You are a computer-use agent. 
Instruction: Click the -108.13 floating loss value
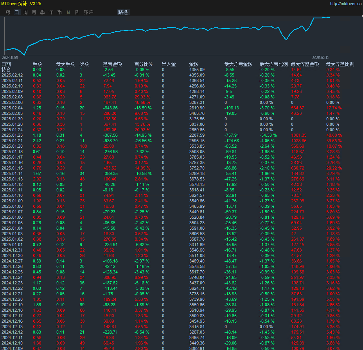coord(232,108)
